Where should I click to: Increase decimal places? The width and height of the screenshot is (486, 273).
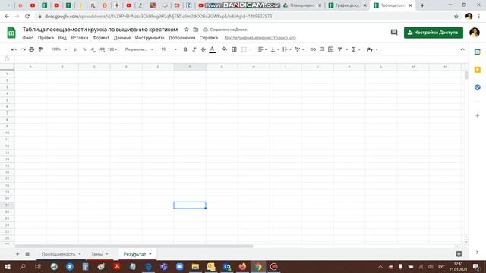103,49
